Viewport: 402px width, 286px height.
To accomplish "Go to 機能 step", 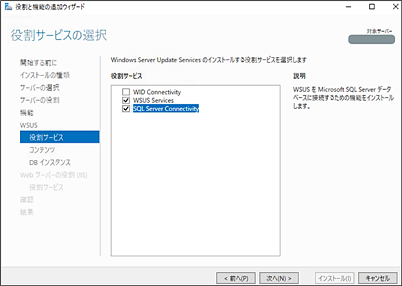I will point(27,112).
